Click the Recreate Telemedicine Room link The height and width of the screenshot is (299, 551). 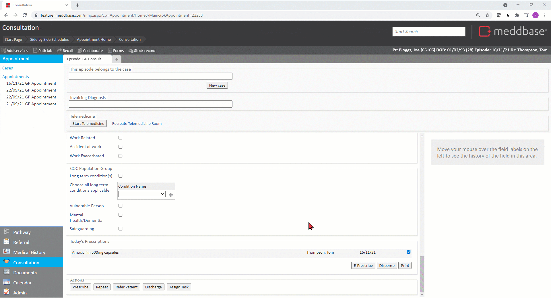tap(137, 124)
